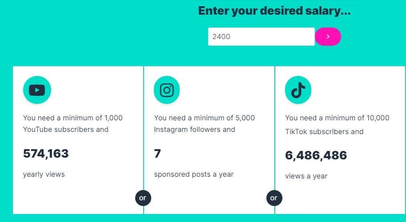
Task: Select the 574,163 yearly views number
Action: [46, 154]
